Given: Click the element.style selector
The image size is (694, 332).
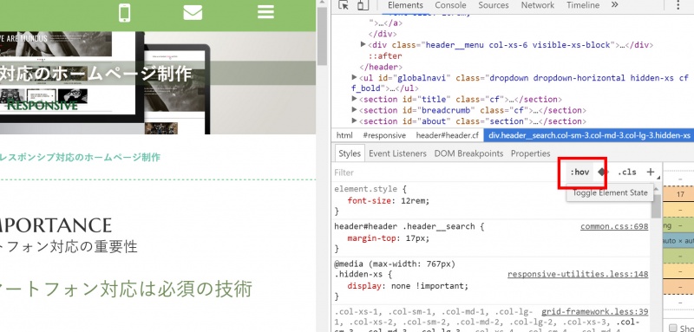Looking at the screenshot, I should (x=366, y=189).
